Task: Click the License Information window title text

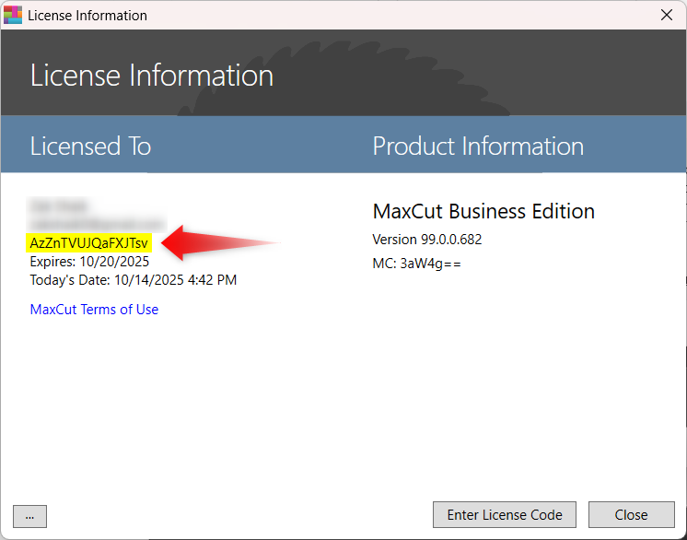Action: point(87,16)
